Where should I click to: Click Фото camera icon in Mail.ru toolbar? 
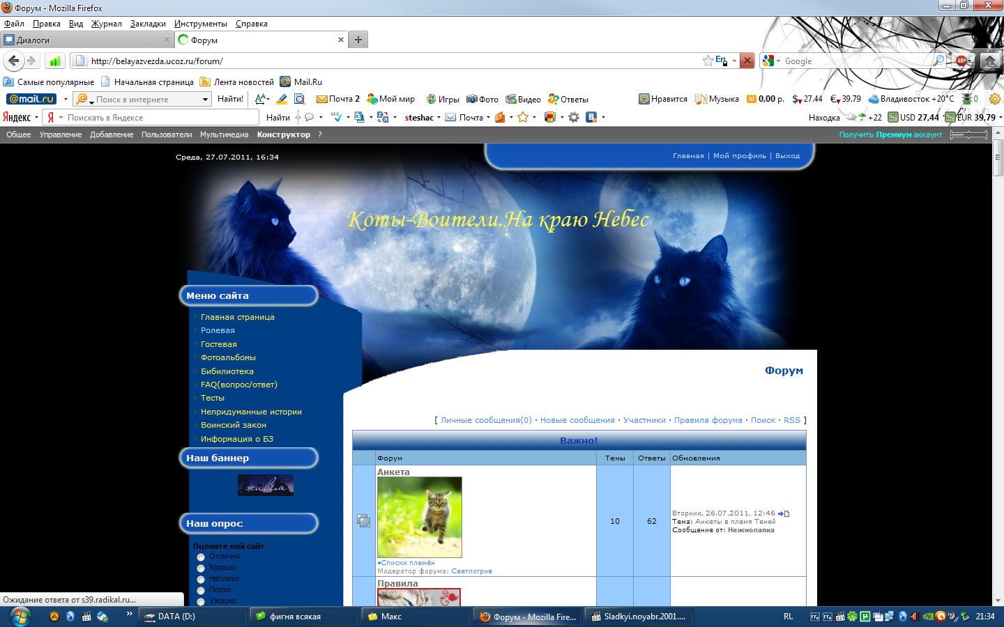[472, 99]
